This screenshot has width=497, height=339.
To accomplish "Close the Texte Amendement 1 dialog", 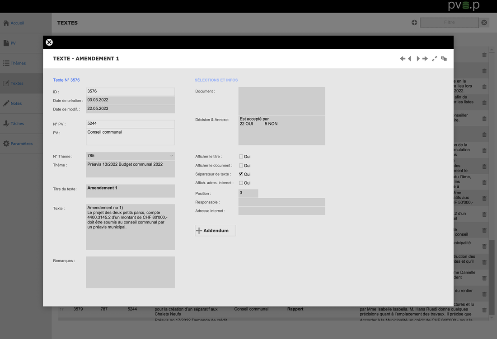I will (x=49, y=42).
